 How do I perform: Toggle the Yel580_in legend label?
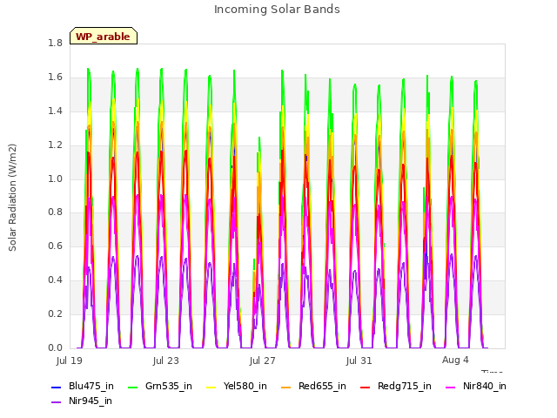pyautogui.click(x=245, y=387)
